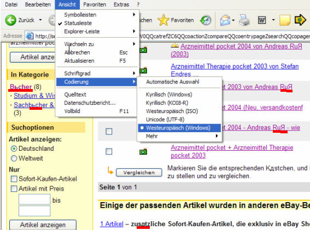This screenshot has height=230, width=310.
Task: Choose Quelltext in Ansicht menu
Action: 97,95
